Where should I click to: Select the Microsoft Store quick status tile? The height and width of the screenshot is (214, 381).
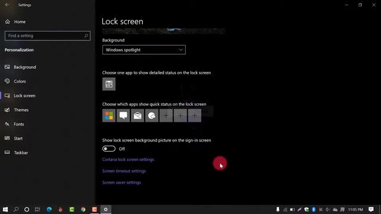[x=109, y=115]
